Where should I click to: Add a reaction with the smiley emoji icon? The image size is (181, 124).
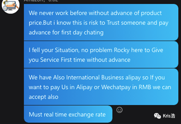119,110
